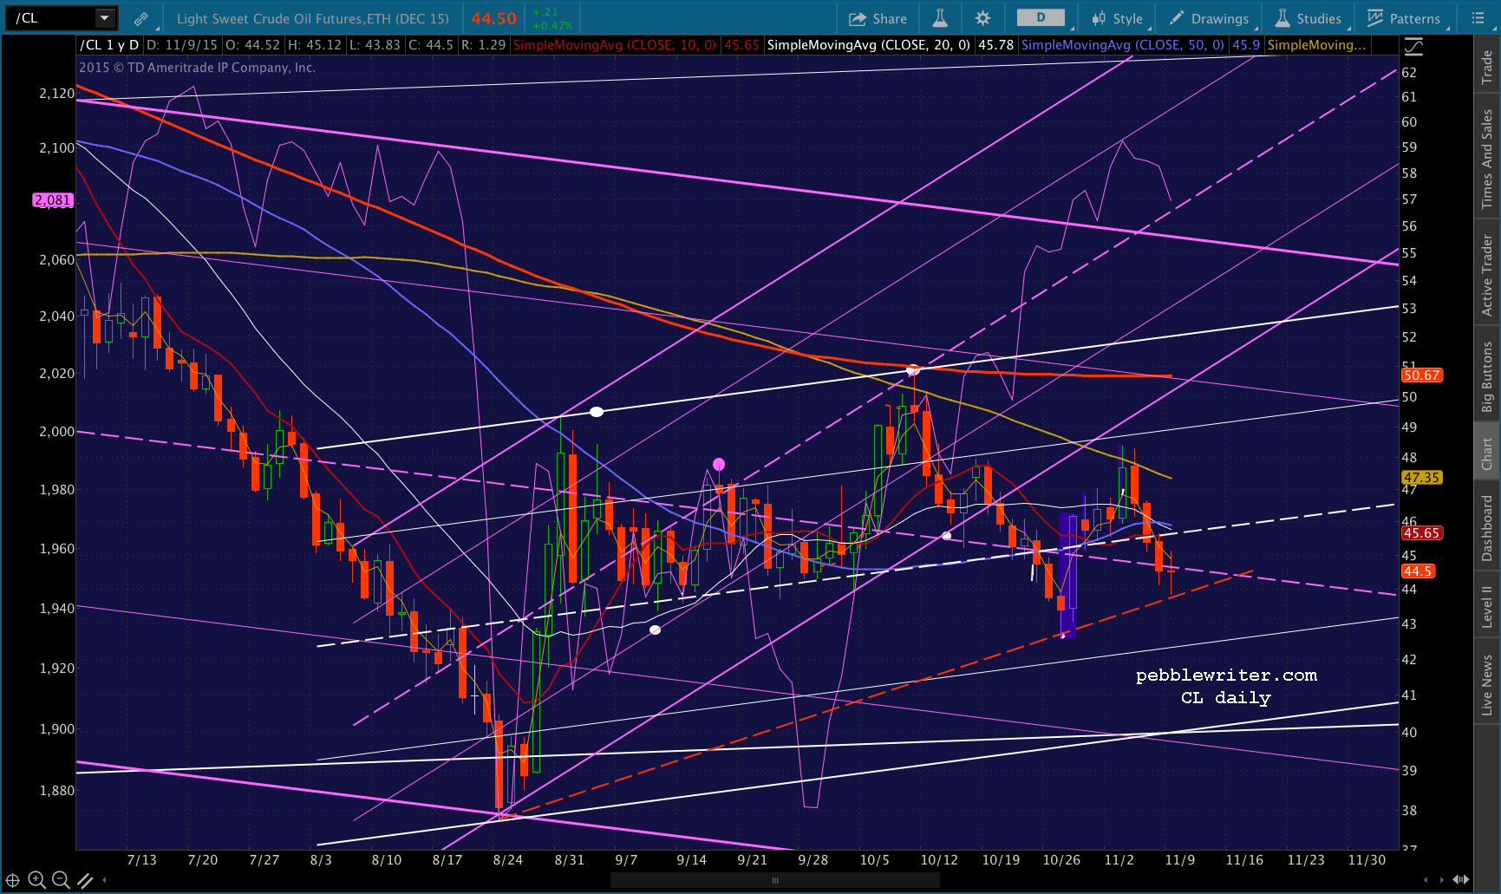The image size is (1501, 894).
Task: Select the drawing lines tool at bottom-left
Action: (85, 880)
